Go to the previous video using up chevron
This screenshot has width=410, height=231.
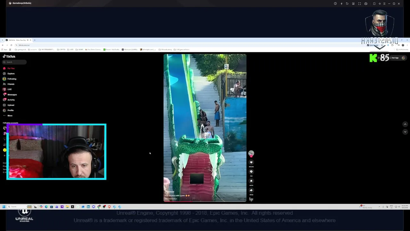[405, 124]
